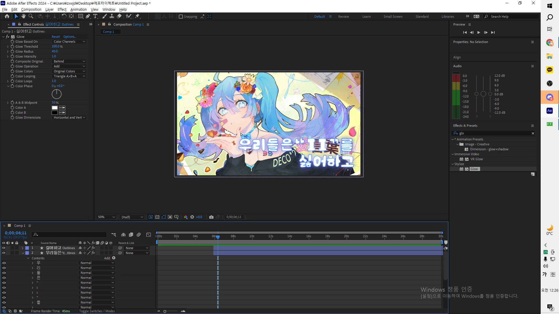Select the Hand tool
The height and width of the screenshot is (314, 559).
pyautogui.click(x=24, y=16)
